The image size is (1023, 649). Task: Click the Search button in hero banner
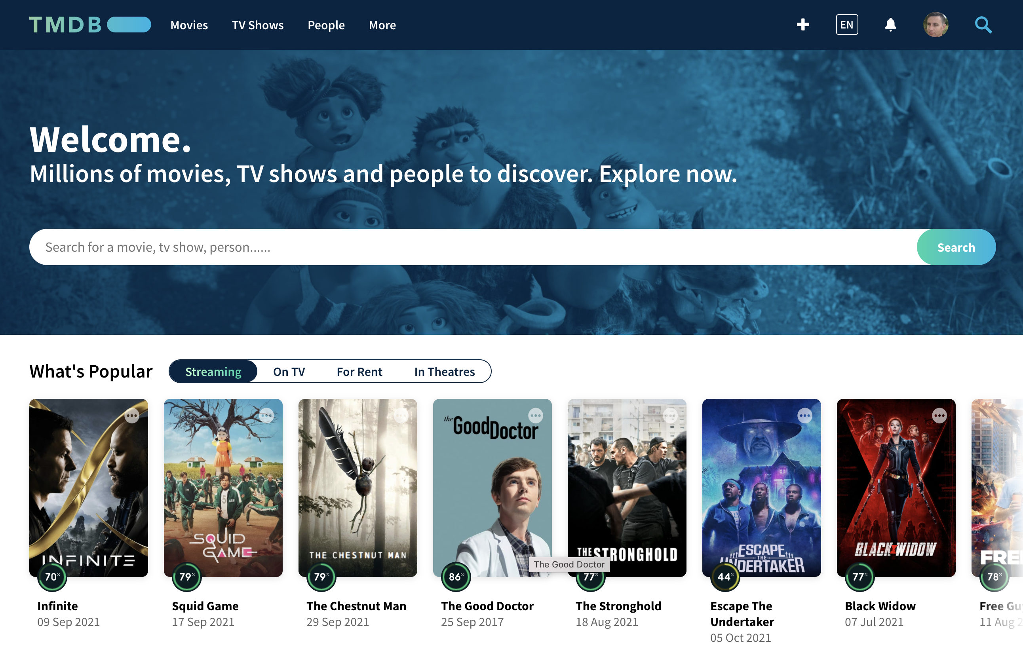tap(955, 247)
